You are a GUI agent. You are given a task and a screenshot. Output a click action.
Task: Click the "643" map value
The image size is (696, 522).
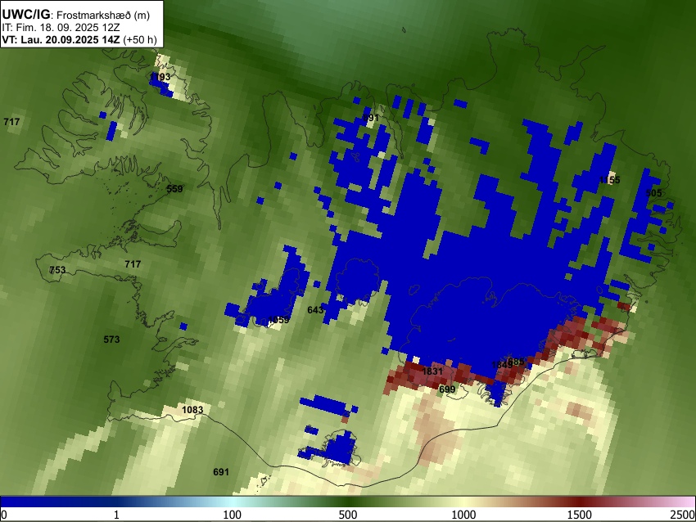click(x=315, y=310)
